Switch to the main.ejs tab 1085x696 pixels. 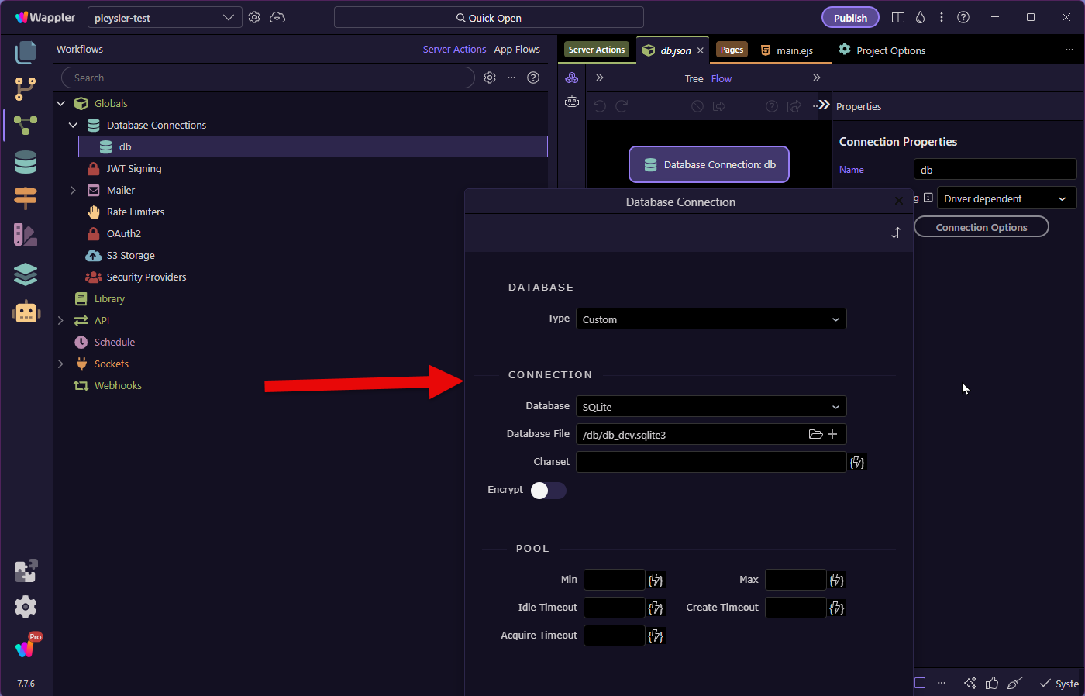[787, 50]
